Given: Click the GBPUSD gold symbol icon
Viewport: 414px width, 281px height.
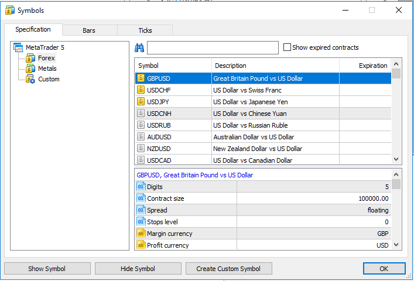Looking at the screenshot, I should 141,78.
